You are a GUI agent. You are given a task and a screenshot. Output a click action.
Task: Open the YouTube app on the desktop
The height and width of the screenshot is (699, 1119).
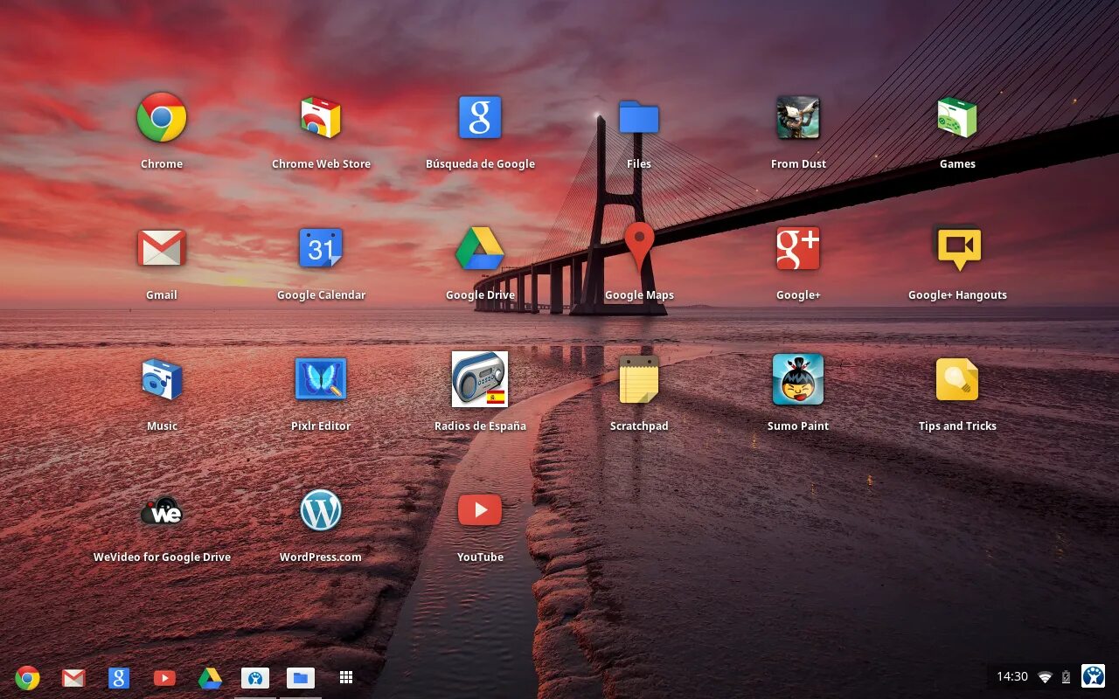(x=480, y=510)
